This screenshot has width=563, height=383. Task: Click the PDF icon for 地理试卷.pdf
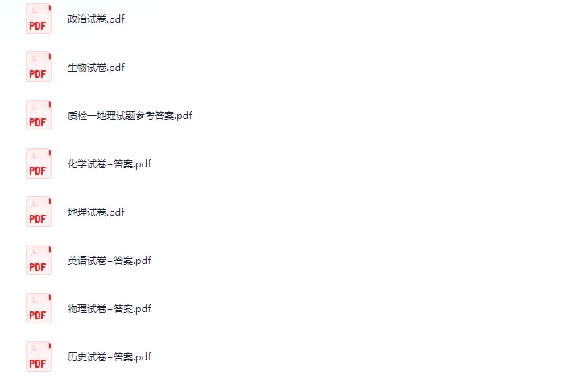point(39,212)
